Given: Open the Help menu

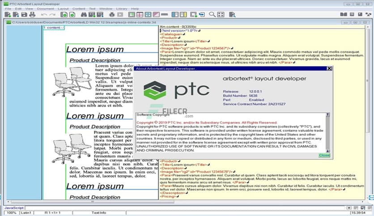Looking at the screenshot, I should pyautogui.click(x=135, y=8).
